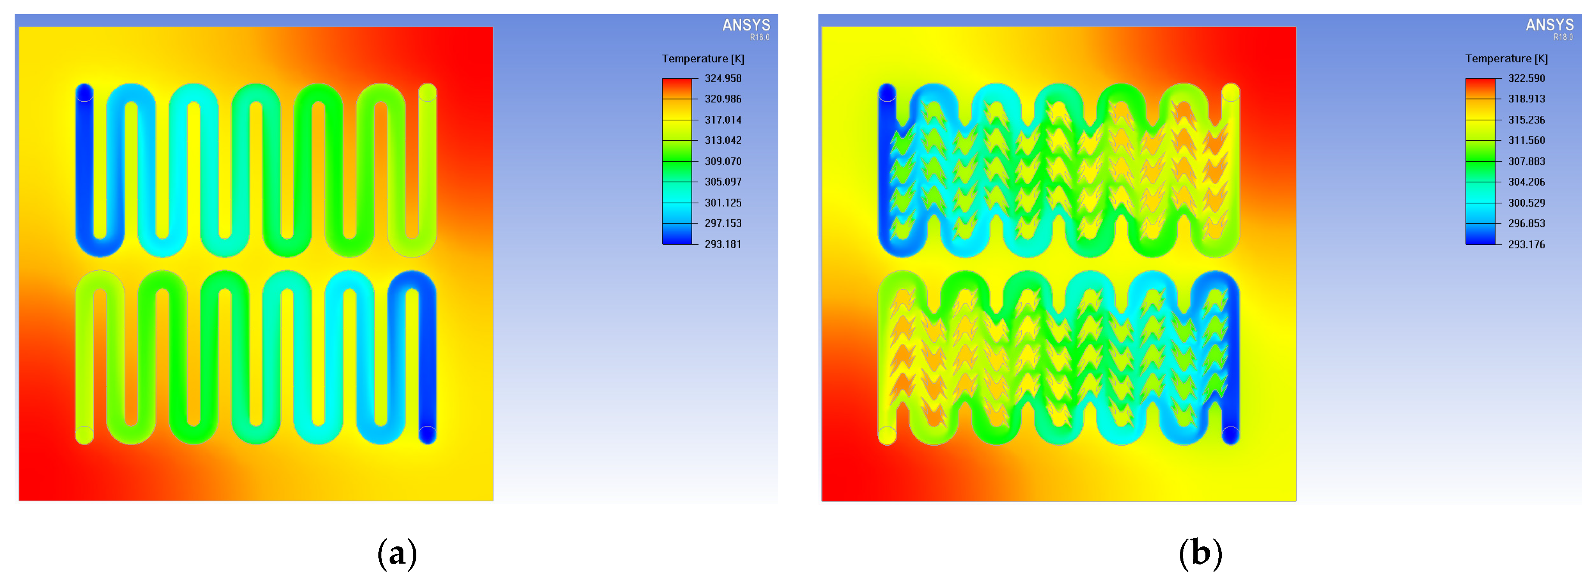Screen dimensions: 1595x583
Task: Select the 309.070 legend value
Action: pyautogui.click(x=723, y=161)
